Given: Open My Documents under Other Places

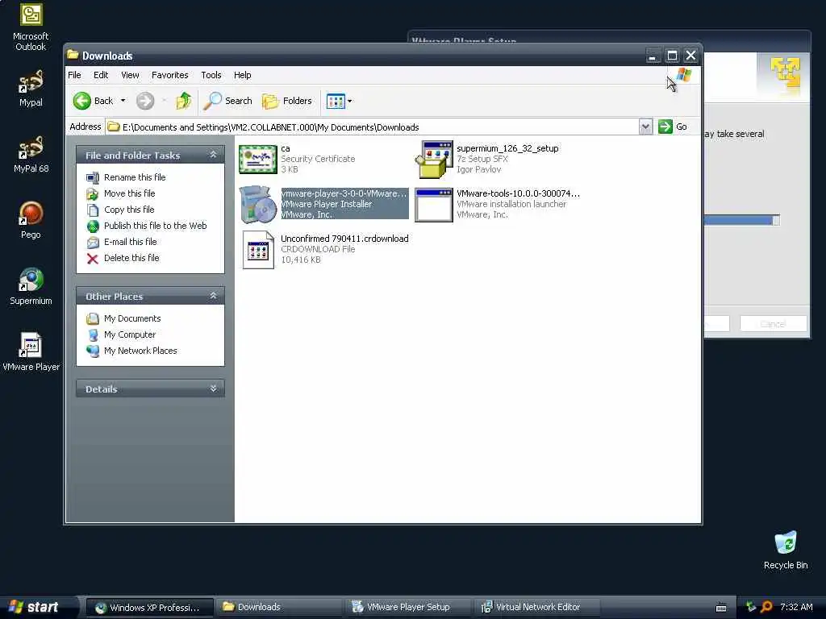Looking at the screenshot, I should (x=132, y=318).
